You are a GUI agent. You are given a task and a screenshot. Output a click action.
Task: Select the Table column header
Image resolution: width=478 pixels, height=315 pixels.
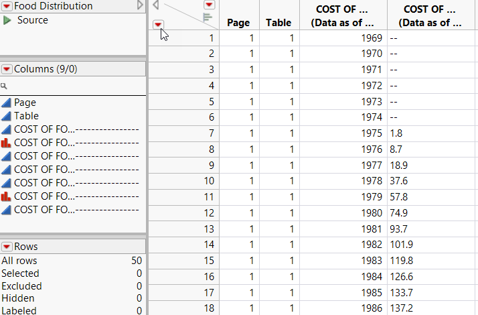coord(278,22)
